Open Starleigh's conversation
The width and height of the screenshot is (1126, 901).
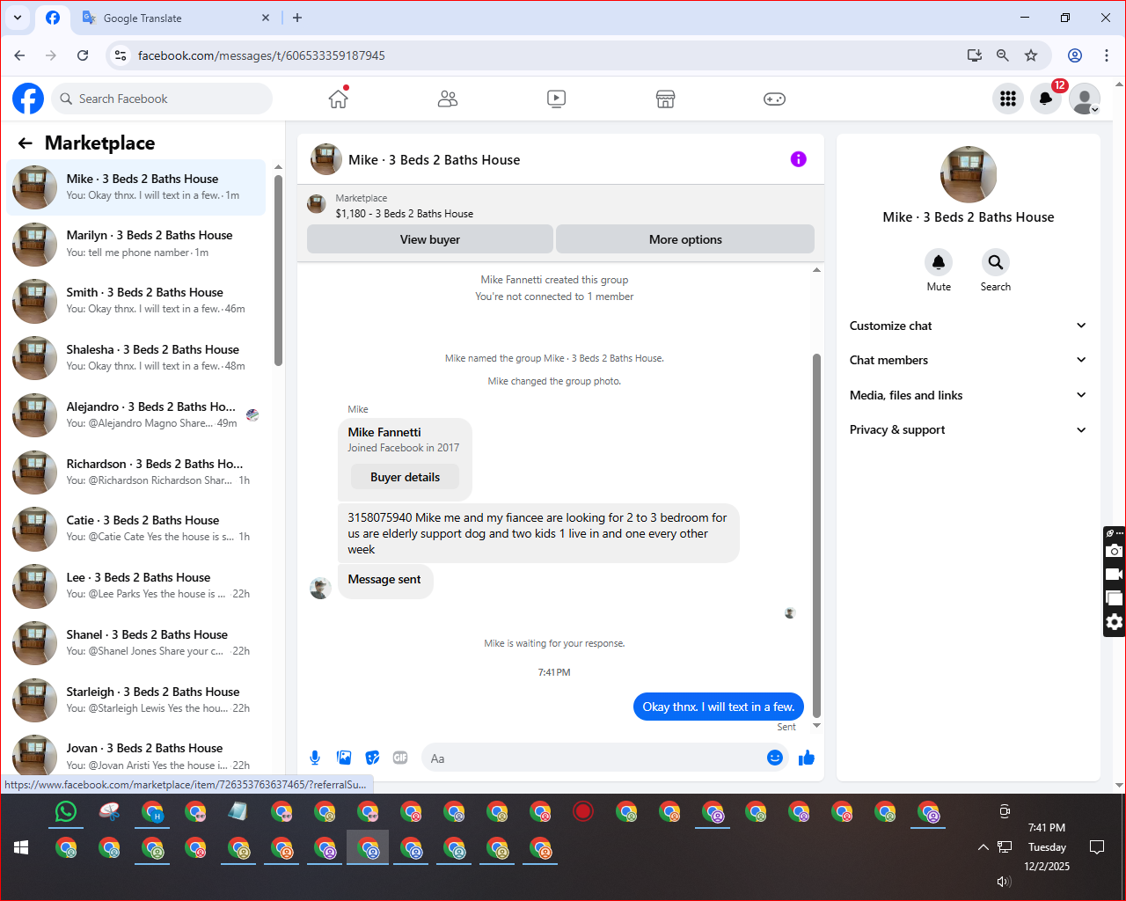pyautogui.click(x=136, y=700)
